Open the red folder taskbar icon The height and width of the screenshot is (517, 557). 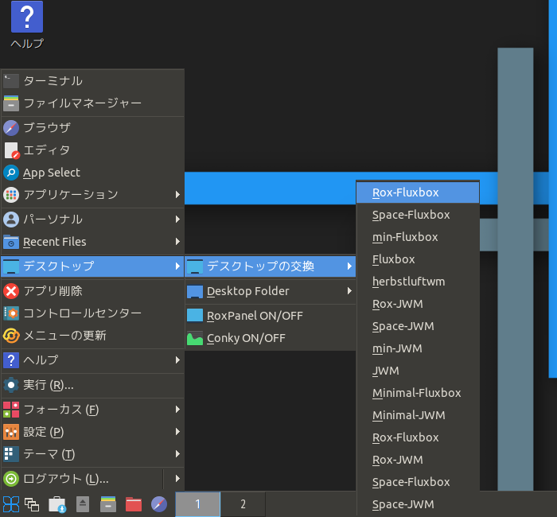click(134, 504)
